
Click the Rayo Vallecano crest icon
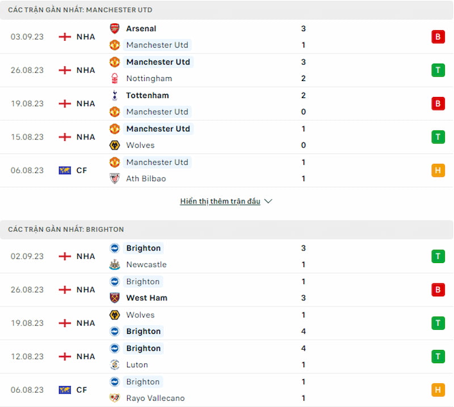(115, 398)
